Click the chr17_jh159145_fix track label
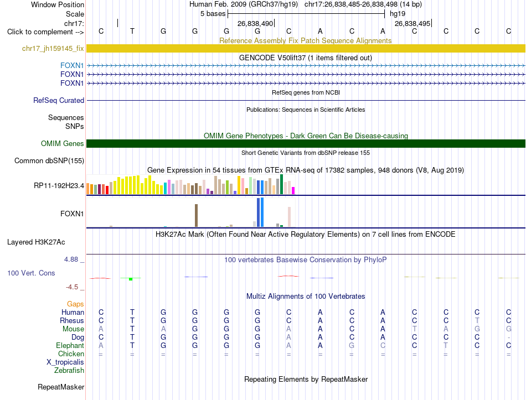Viewport: 526px width, 400px height. tap(53, 48)
